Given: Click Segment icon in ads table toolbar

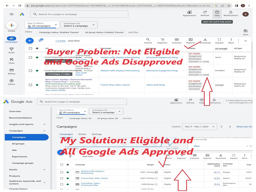Looking at the screenshot, I should (162, 39).
